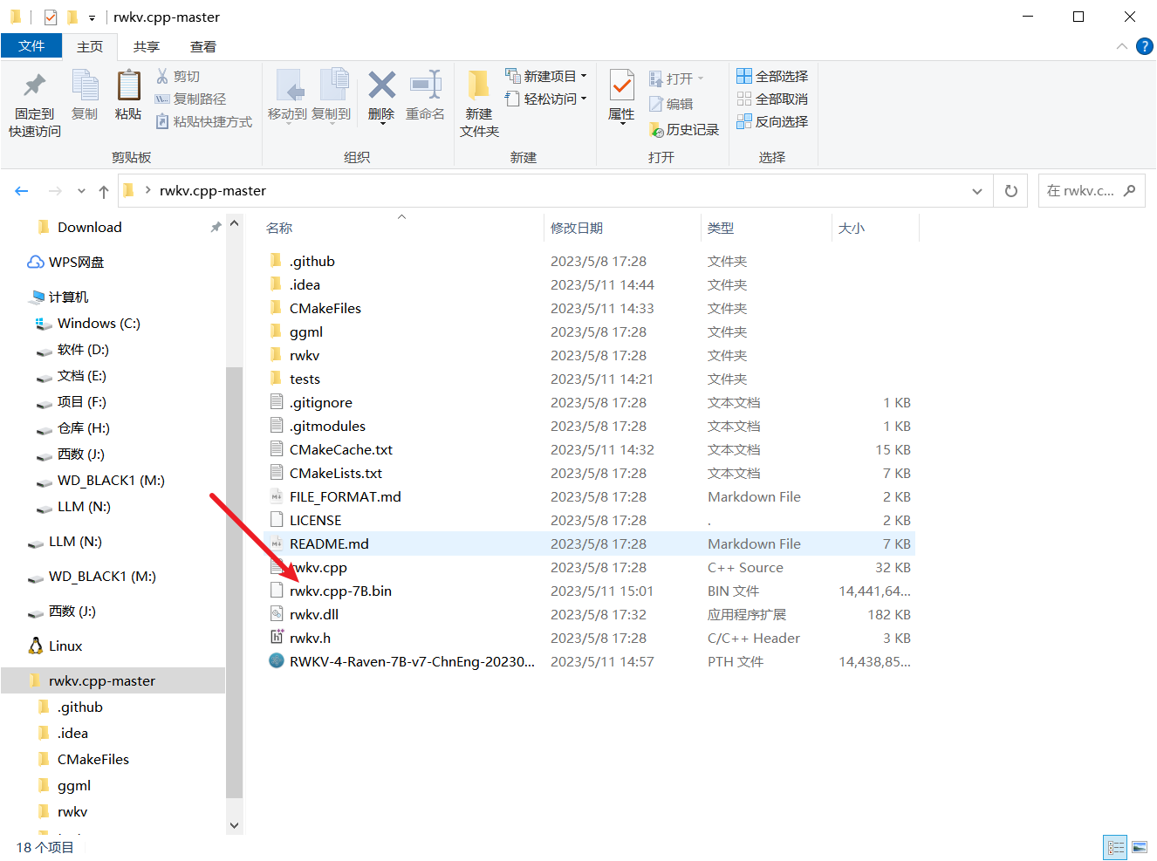Viewport: 1157px width, 861px height.
Task: Click the Move To (移动到) icon
Action: tap(289, 85)
